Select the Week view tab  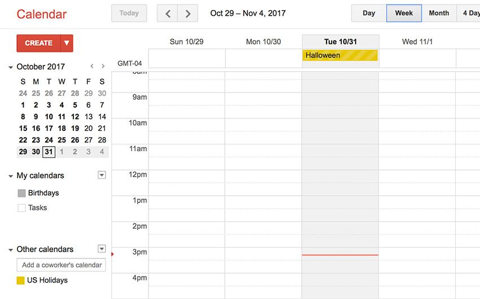coord(404,13)
